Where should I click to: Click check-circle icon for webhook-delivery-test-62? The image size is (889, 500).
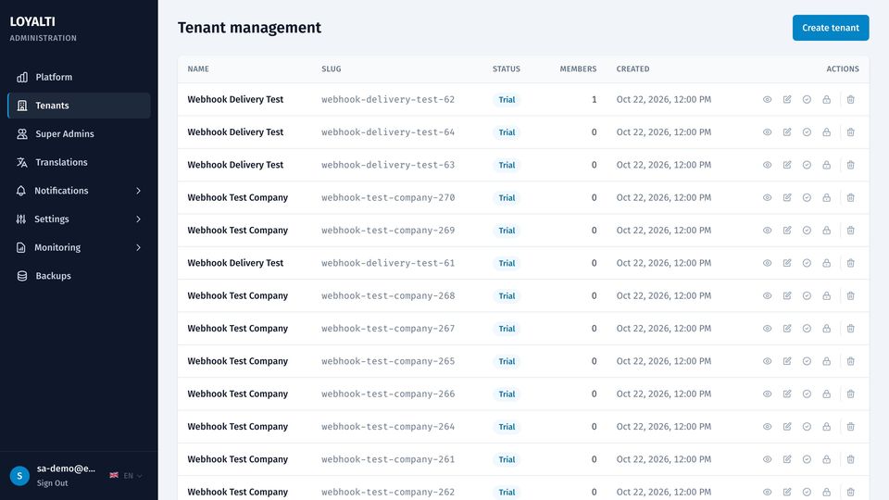(x=807, y=99)
